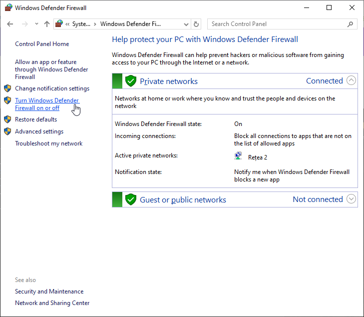The width and height of the screenshot is (364, 317).
Task: Click the Rețea 2 network icon
Action: [x=238, y=155]
